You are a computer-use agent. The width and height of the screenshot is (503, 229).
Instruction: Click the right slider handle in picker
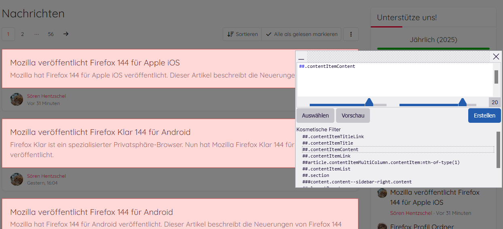tap(462, 102)
